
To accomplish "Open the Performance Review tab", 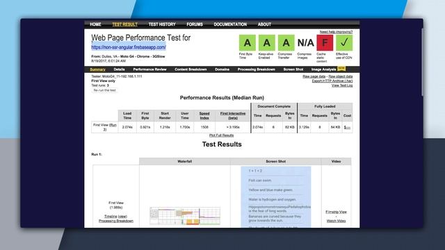I will point(150,69).
